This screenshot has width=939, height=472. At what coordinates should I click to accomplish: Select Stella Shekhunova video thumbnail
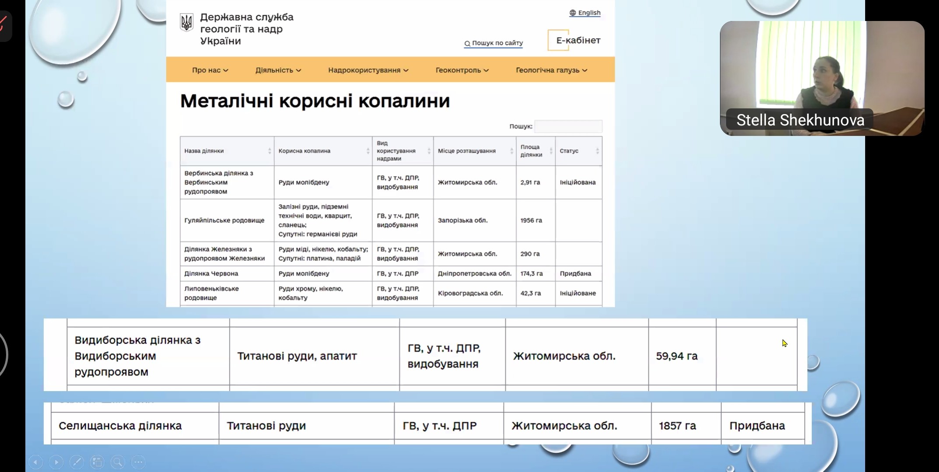[822, 79]
